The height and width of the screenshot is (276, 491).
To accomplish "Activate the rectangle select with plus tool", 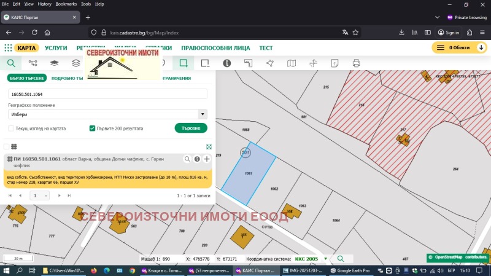I will pyautogui.click(x=184, y=63).
